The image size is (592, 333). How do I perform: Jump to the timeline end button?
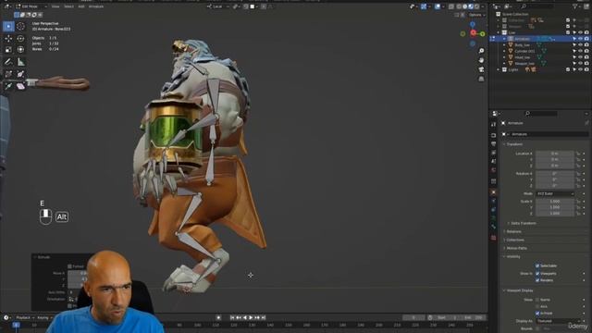(x=264, y=318)
